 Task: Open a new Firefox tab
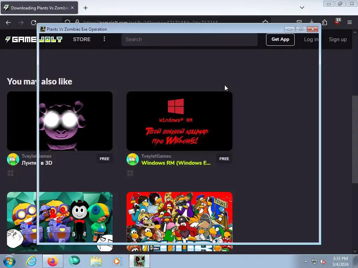click(x=85, y=8)
